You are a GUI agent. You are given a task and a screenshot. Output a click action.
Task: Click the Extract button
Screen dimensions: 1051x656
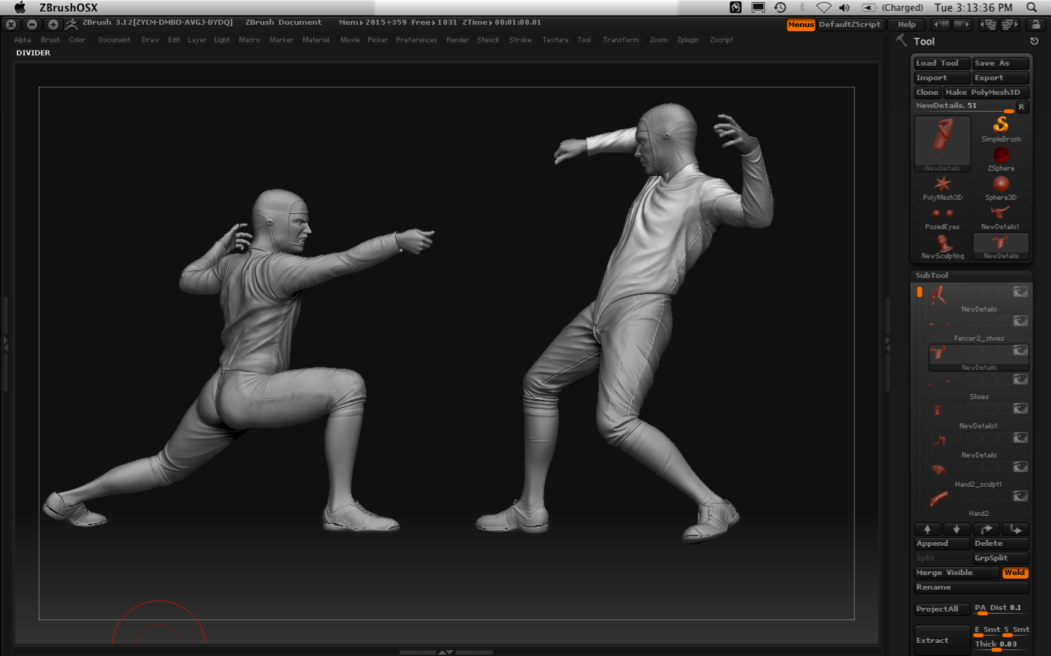[942, 640]
